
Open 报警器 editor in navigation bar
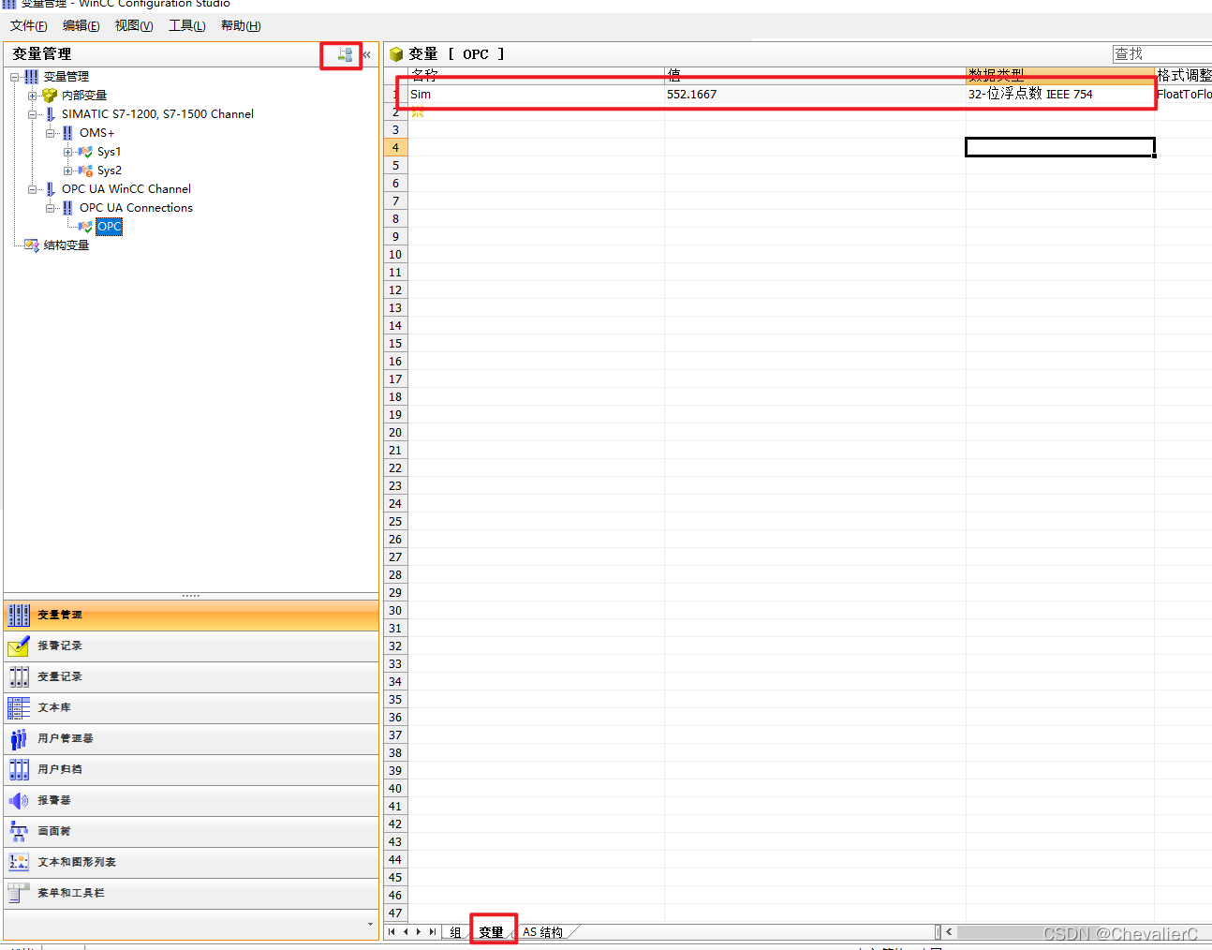pos(191,801)
